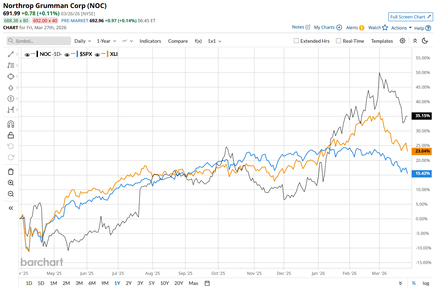The height and width of the screenshot is (288, 437).
Task: Choose the shapes drawing tool
Action: tap(10, 76)
